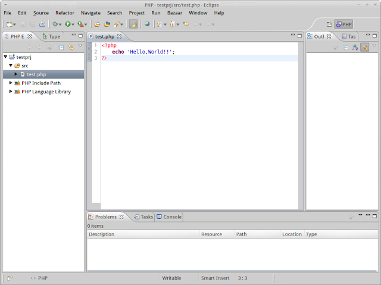Click the Search flashlight toolbar icon

(117, 24)
